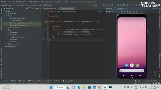This screenshot has height=90, width=161.
Task: Open emulator snapshots clock icon
Action: point(133,12)
